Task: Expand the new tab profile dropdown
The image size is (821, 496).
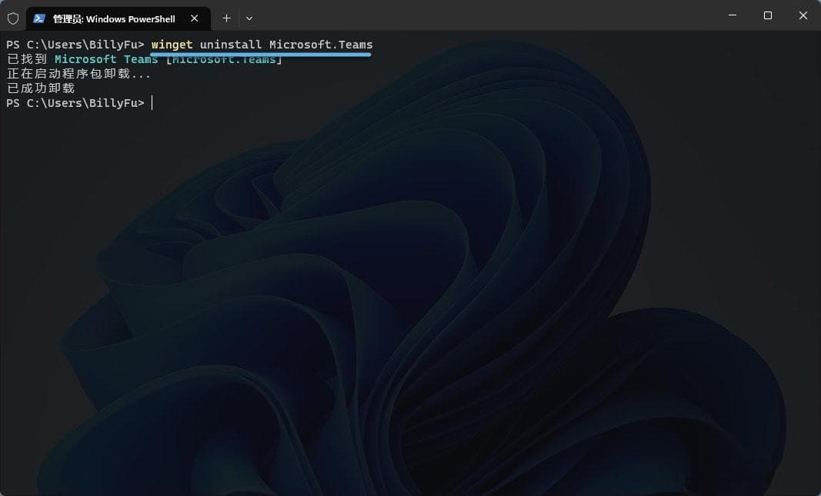Action: tap(249, 18)
